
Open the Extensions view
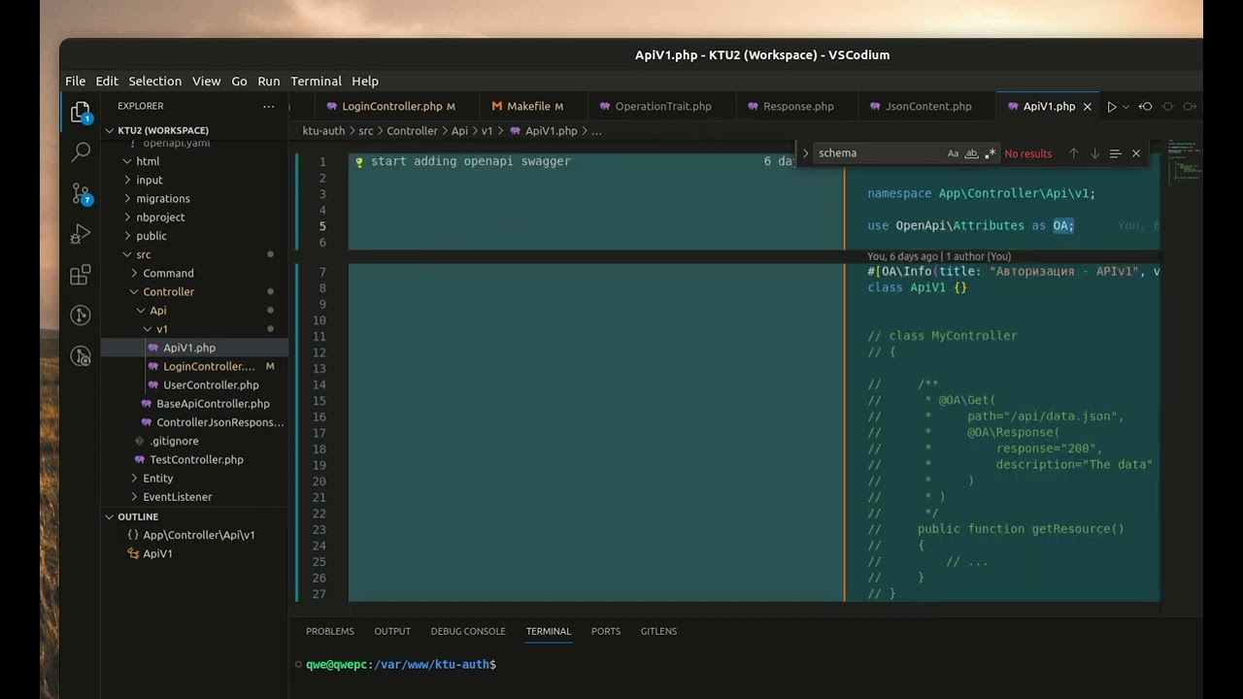point(82,276)
